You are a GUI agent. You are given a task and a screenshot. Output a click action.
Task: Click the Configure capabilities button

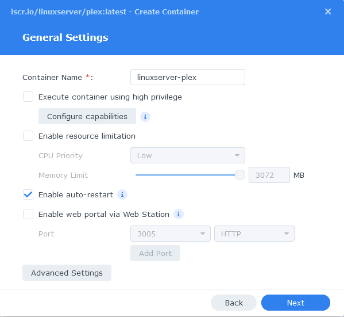point(87,116)
